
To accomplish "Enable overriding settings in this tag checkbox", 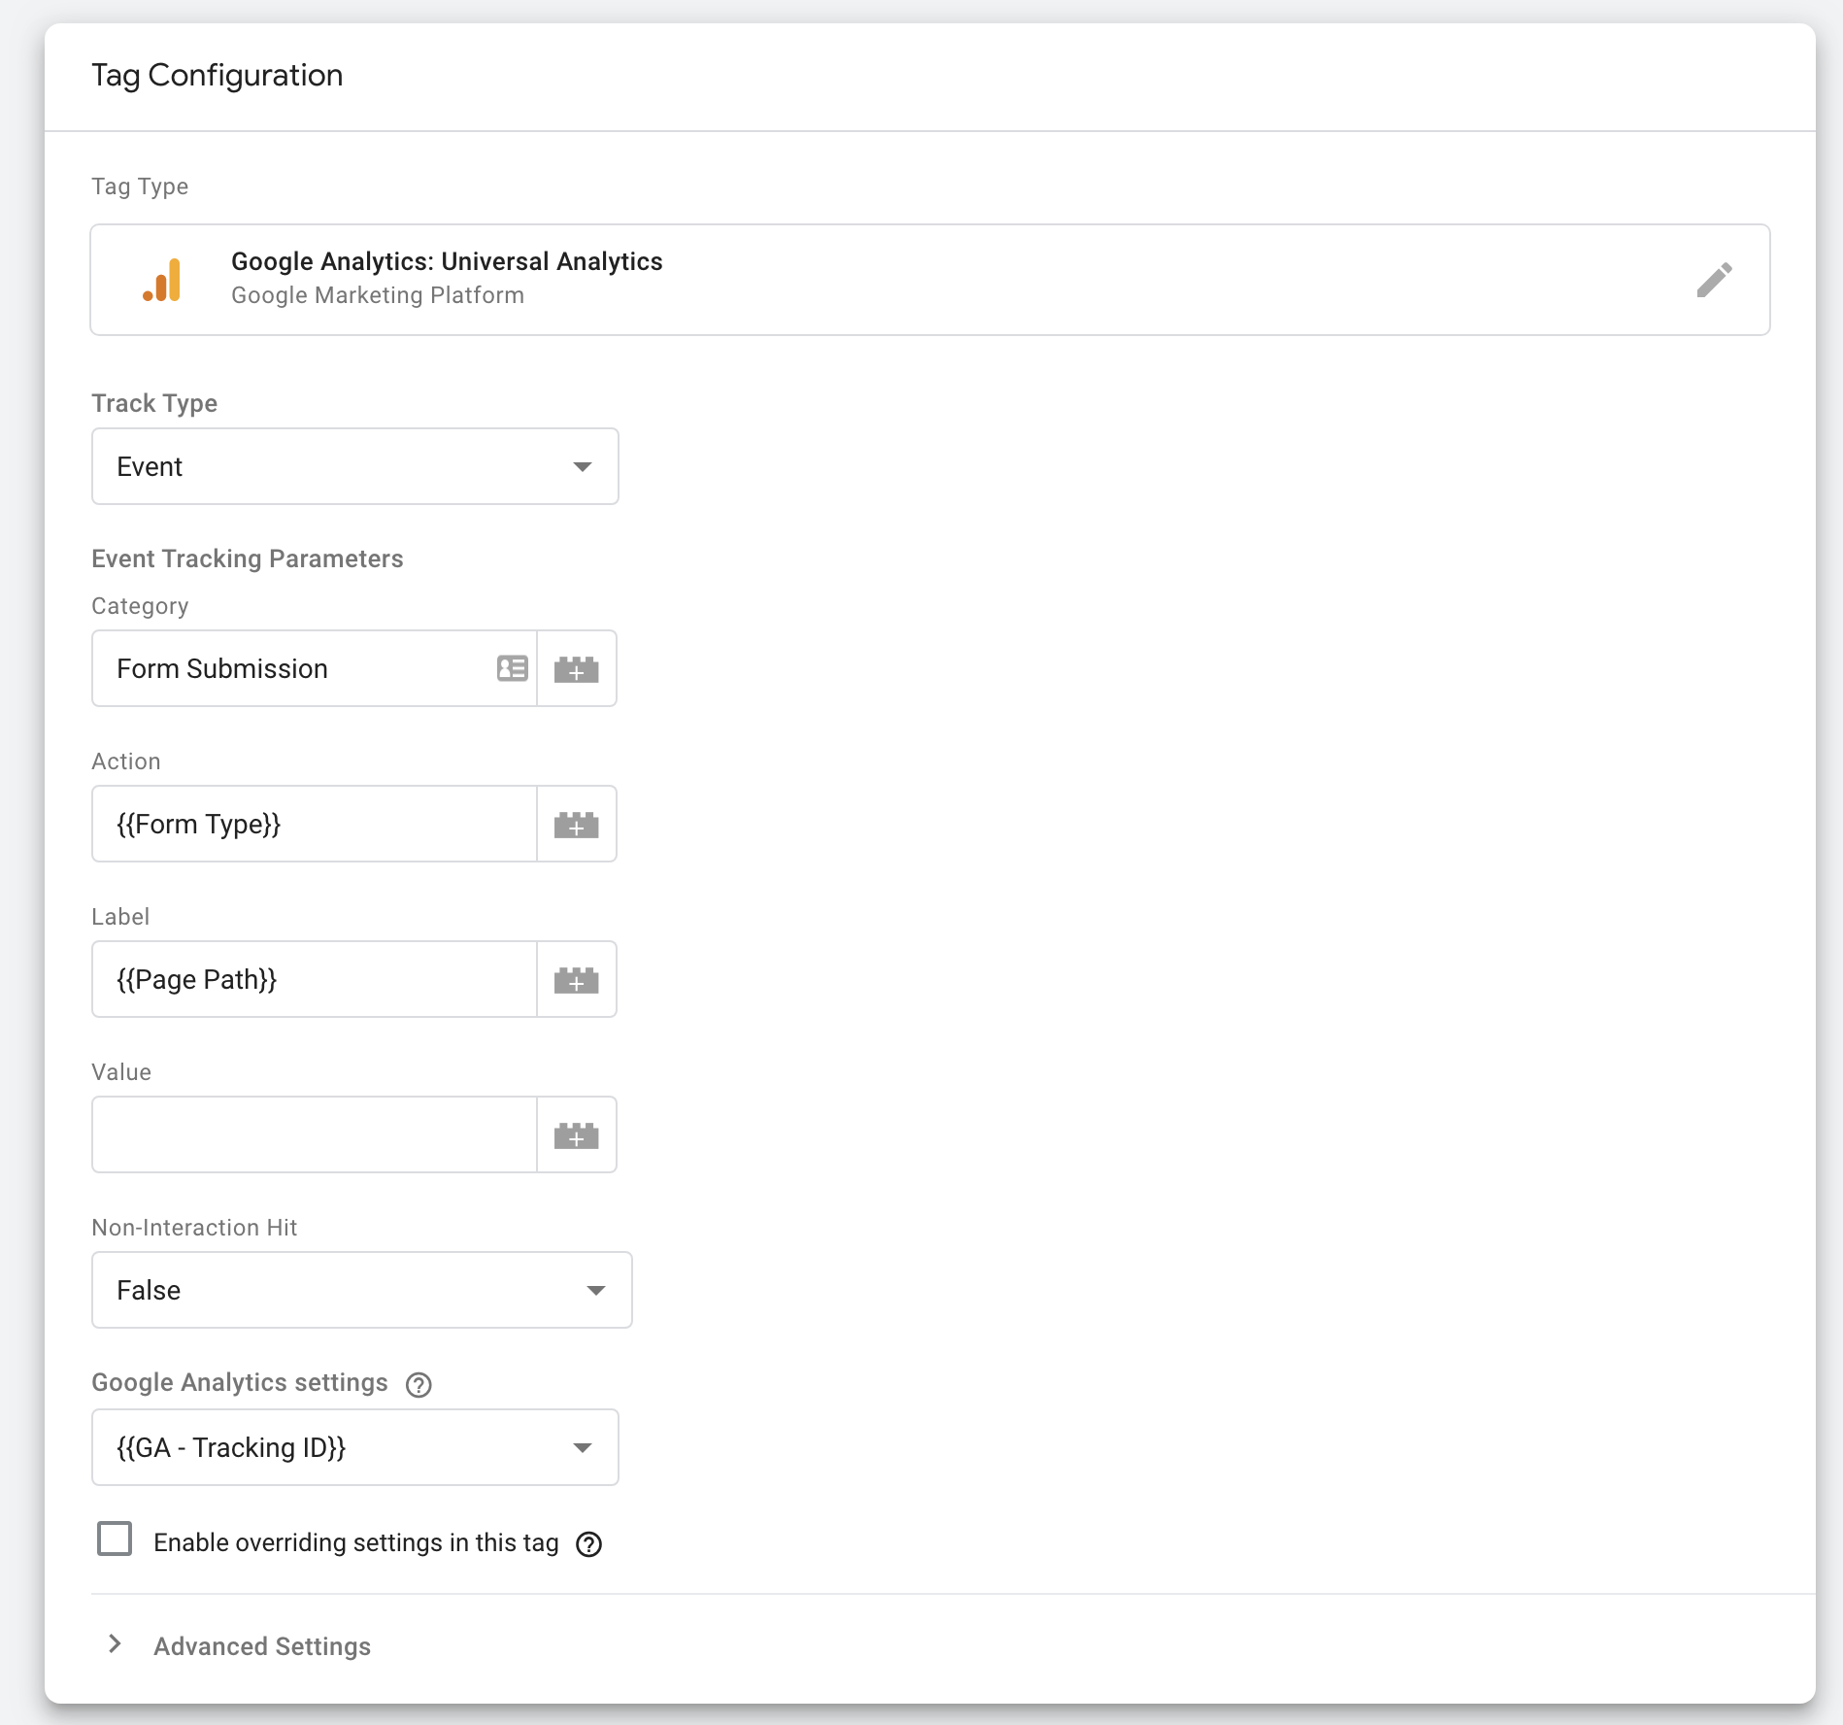I will 115,1539.
